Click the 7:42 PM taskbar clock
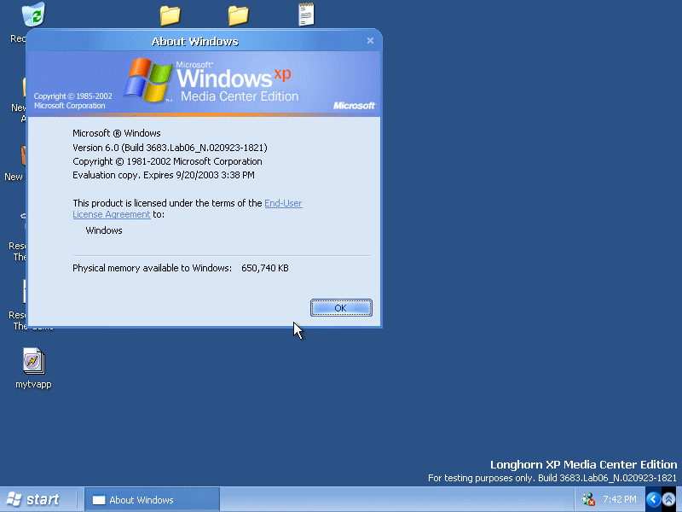 (620, 499)
